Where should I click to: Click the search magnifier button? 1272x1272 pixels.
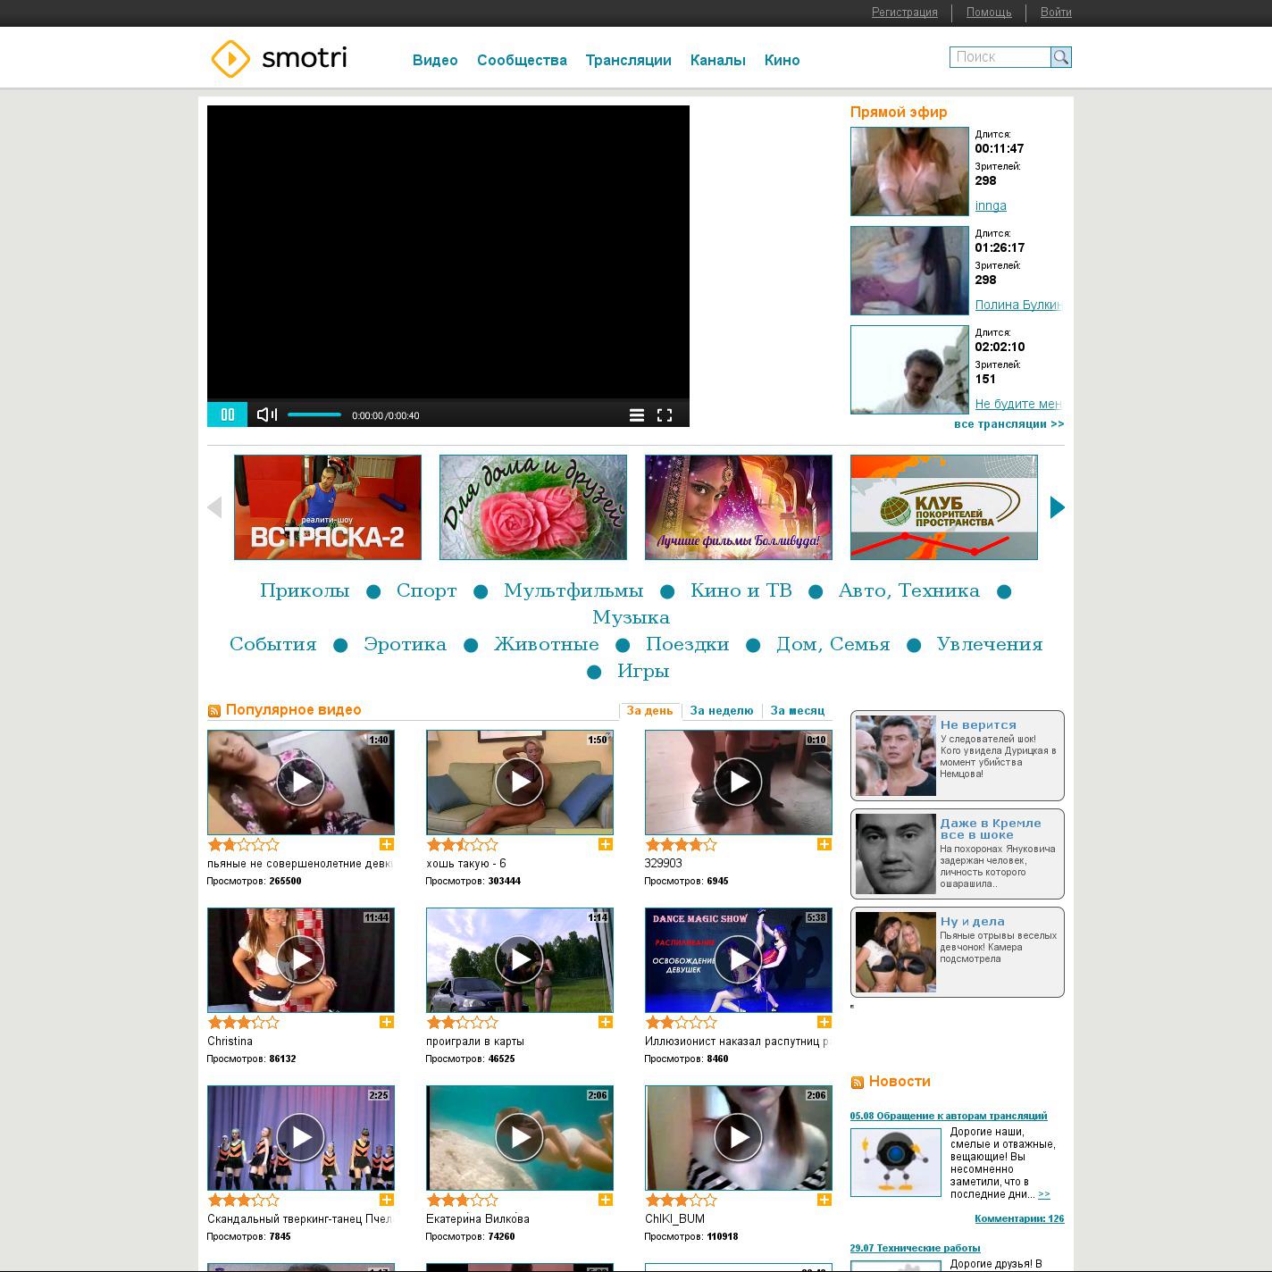pyautogui.click(x=1060, y=57)
